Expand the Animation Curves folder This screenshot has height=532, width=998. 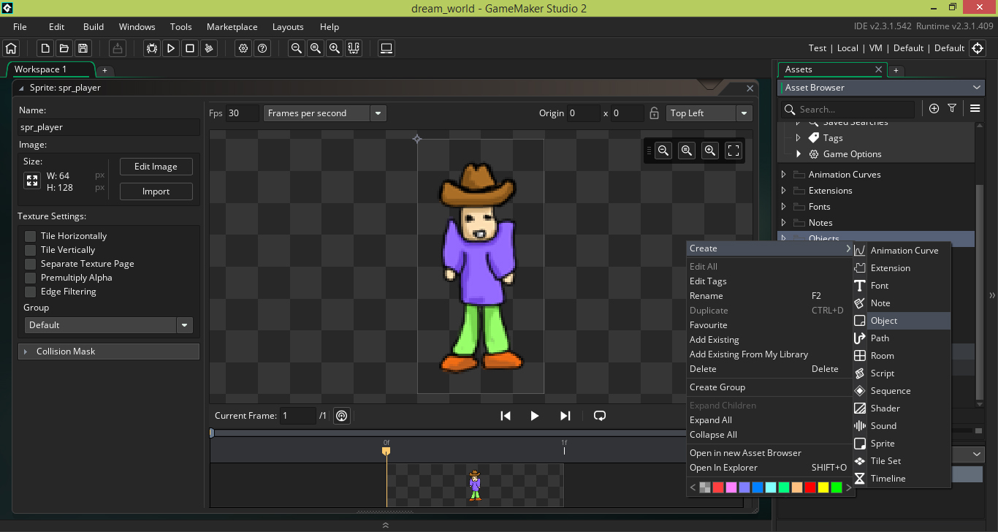click(x=784, y=175)
